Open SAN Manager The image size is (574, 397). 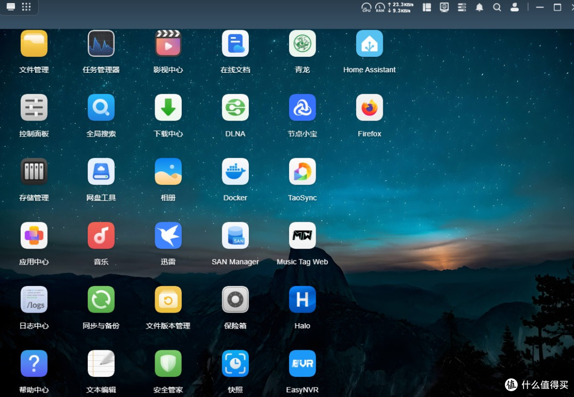(235, 235)
